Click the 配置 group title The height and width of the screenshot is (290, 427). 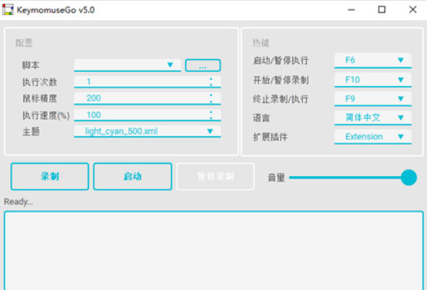(x=24, y=43)
